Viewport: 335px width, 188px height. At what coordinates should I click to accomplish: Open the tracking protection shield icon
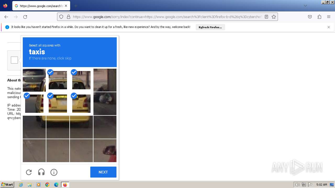[61, 17]
